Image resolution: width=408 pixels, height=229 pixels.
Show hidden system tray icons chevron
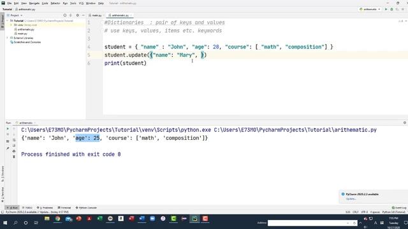click(x=360, y=223)
